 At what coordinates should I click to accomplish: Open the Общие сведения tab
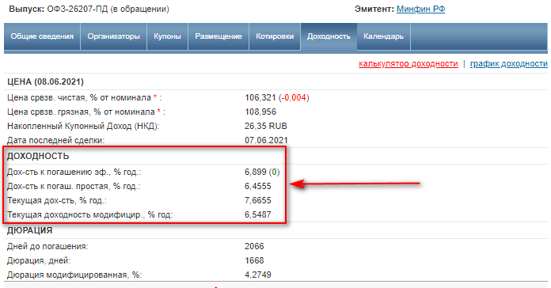[42, 36]
